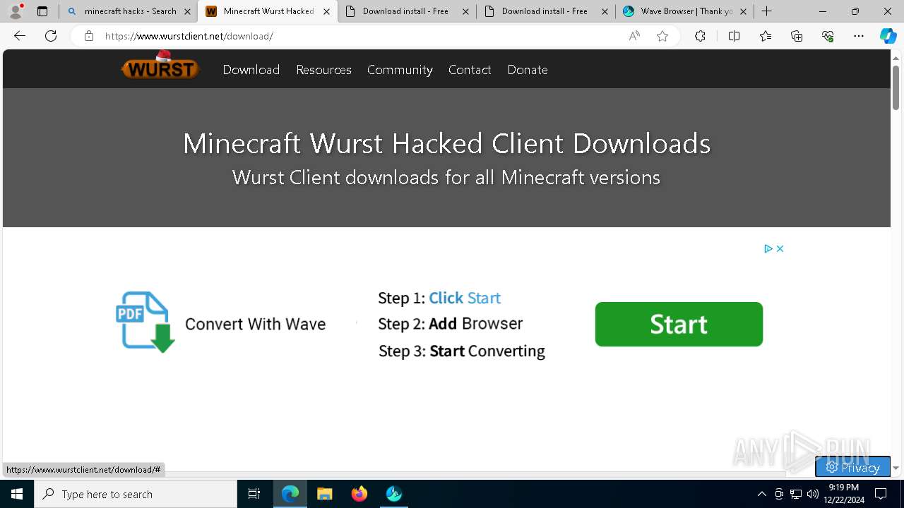Close the Wave ad banner
The height and width of the screenshot is (508, 904).
pos(780,248)
